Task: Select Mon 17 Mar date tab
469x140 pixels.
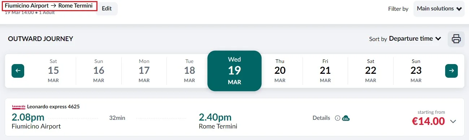Action: tap(144, 71)
